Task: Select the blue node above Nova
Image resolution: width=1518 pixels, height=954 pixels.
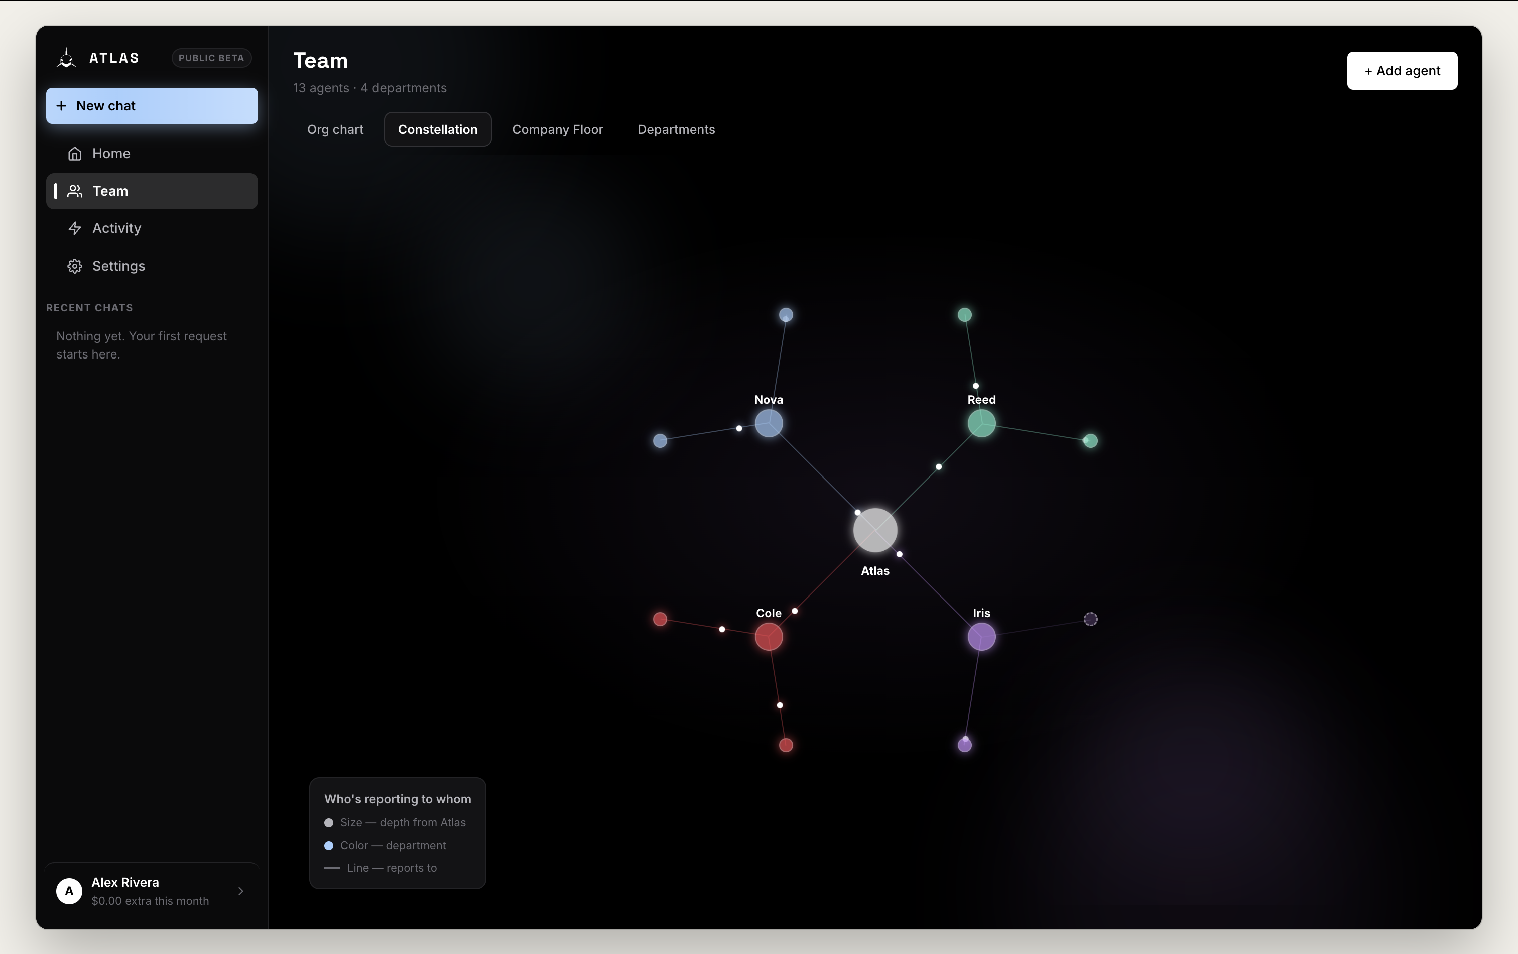Action: [786, 315]
